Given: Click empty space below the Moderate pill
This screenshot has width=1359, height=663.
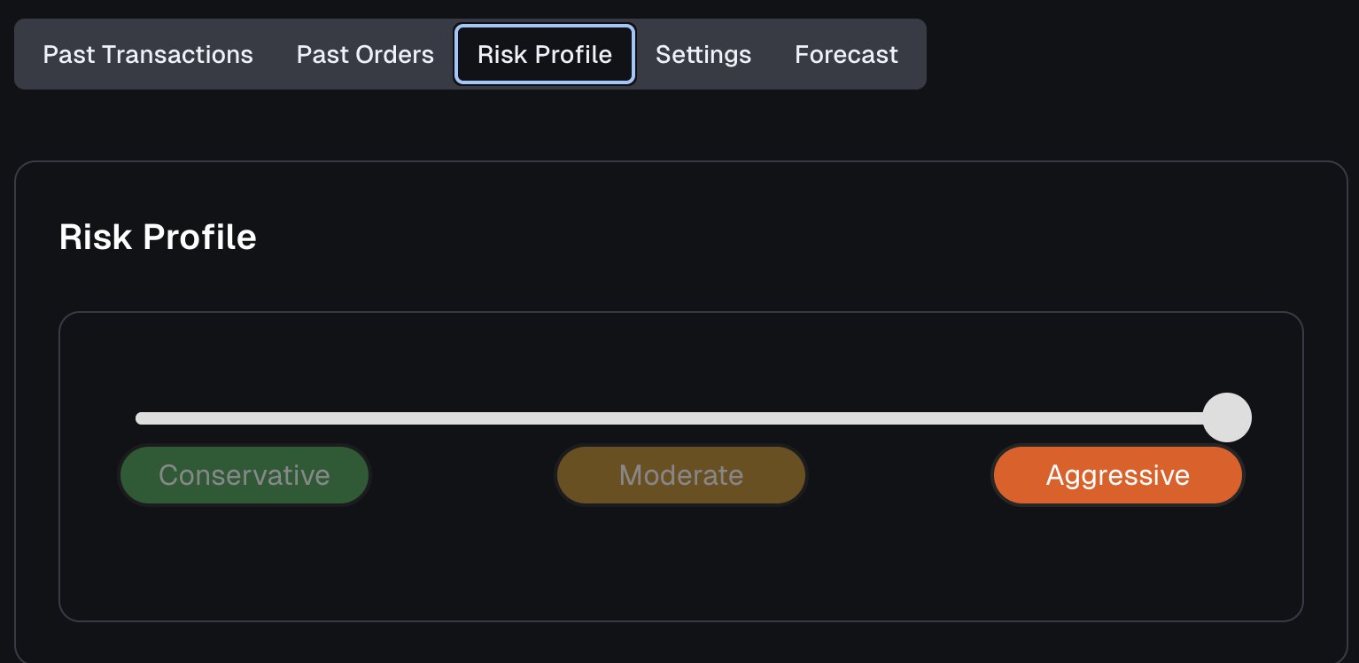Looking at the screenshot, I should coord(681,558).
